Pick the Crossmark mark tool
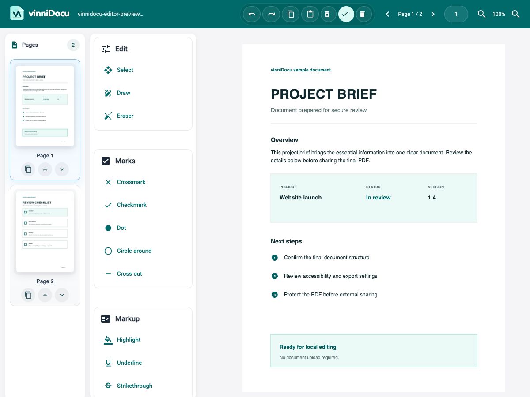530x397 pixels. click(143, 182)
